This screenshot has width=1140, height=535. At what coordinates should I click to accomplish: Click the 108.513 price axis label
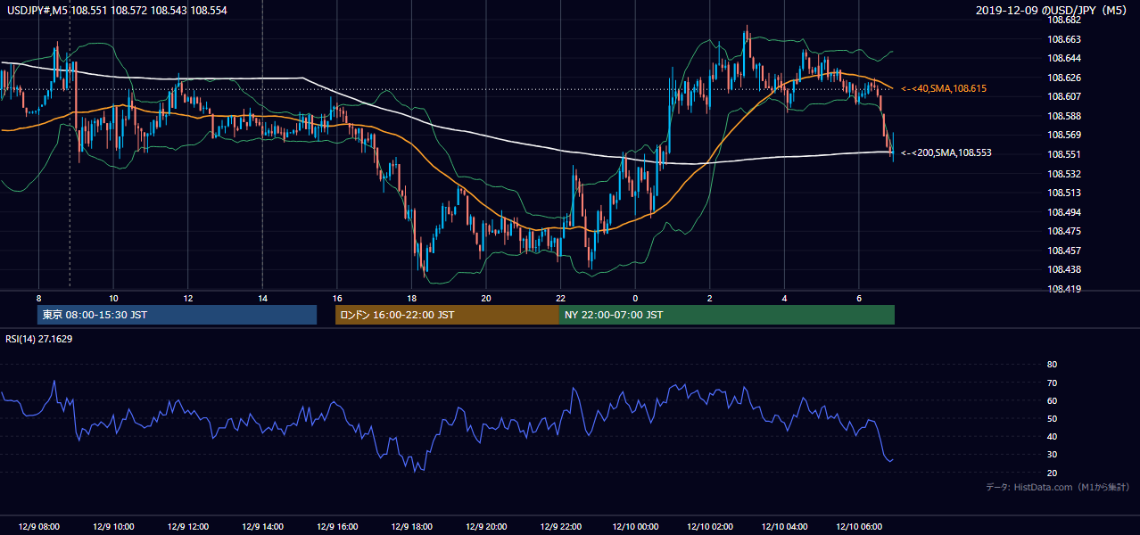[1063, 193]
